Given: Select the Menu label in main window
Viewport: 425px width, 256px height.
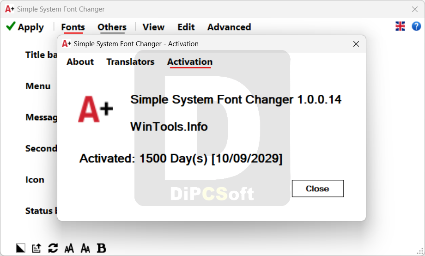Looking at the screenshot, I should coord(38,86).
